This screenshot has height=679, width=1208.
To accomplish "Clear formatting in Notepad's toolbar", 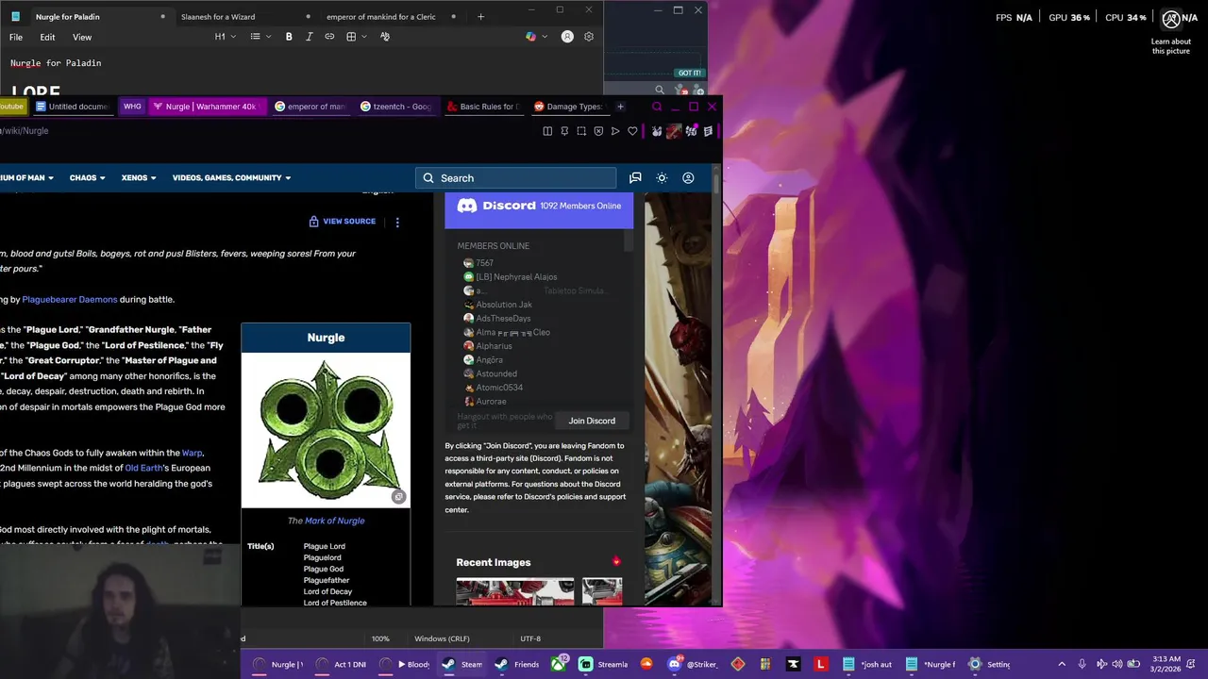I will point(385,37).
